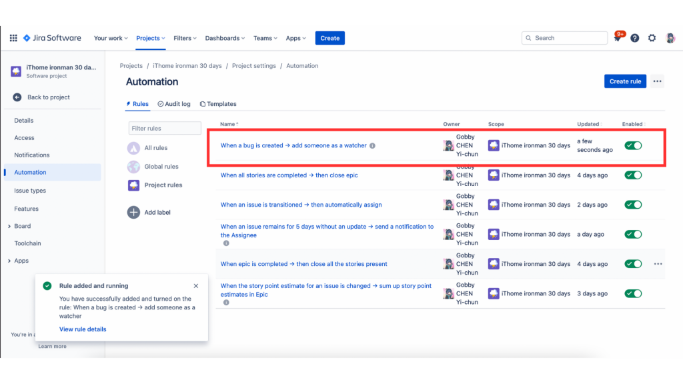Click the Project rules icon

click(133, 185)
